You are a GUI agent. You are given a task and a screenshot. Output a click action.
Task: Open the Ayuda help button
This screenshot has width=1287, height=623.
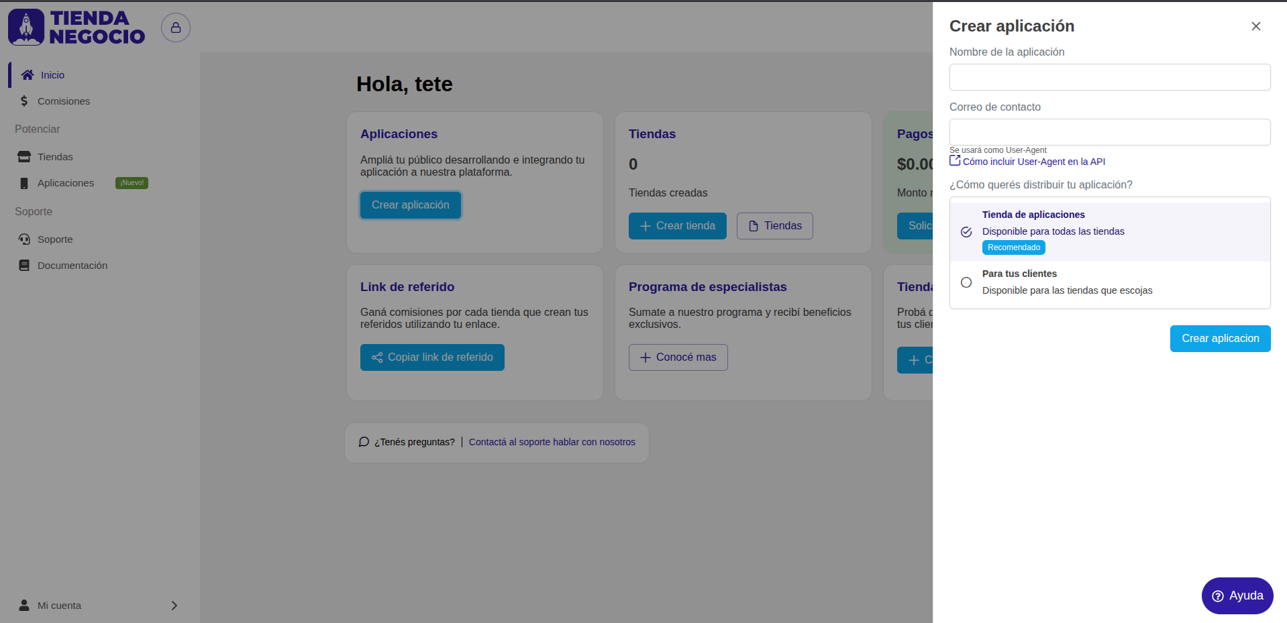point(1237,596)
